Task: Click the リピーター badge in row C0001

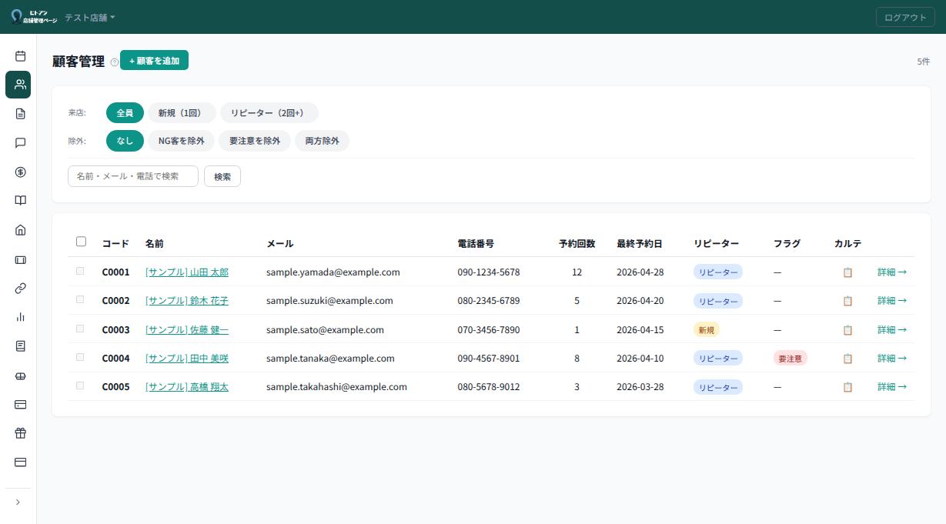Action: (718, 272)
